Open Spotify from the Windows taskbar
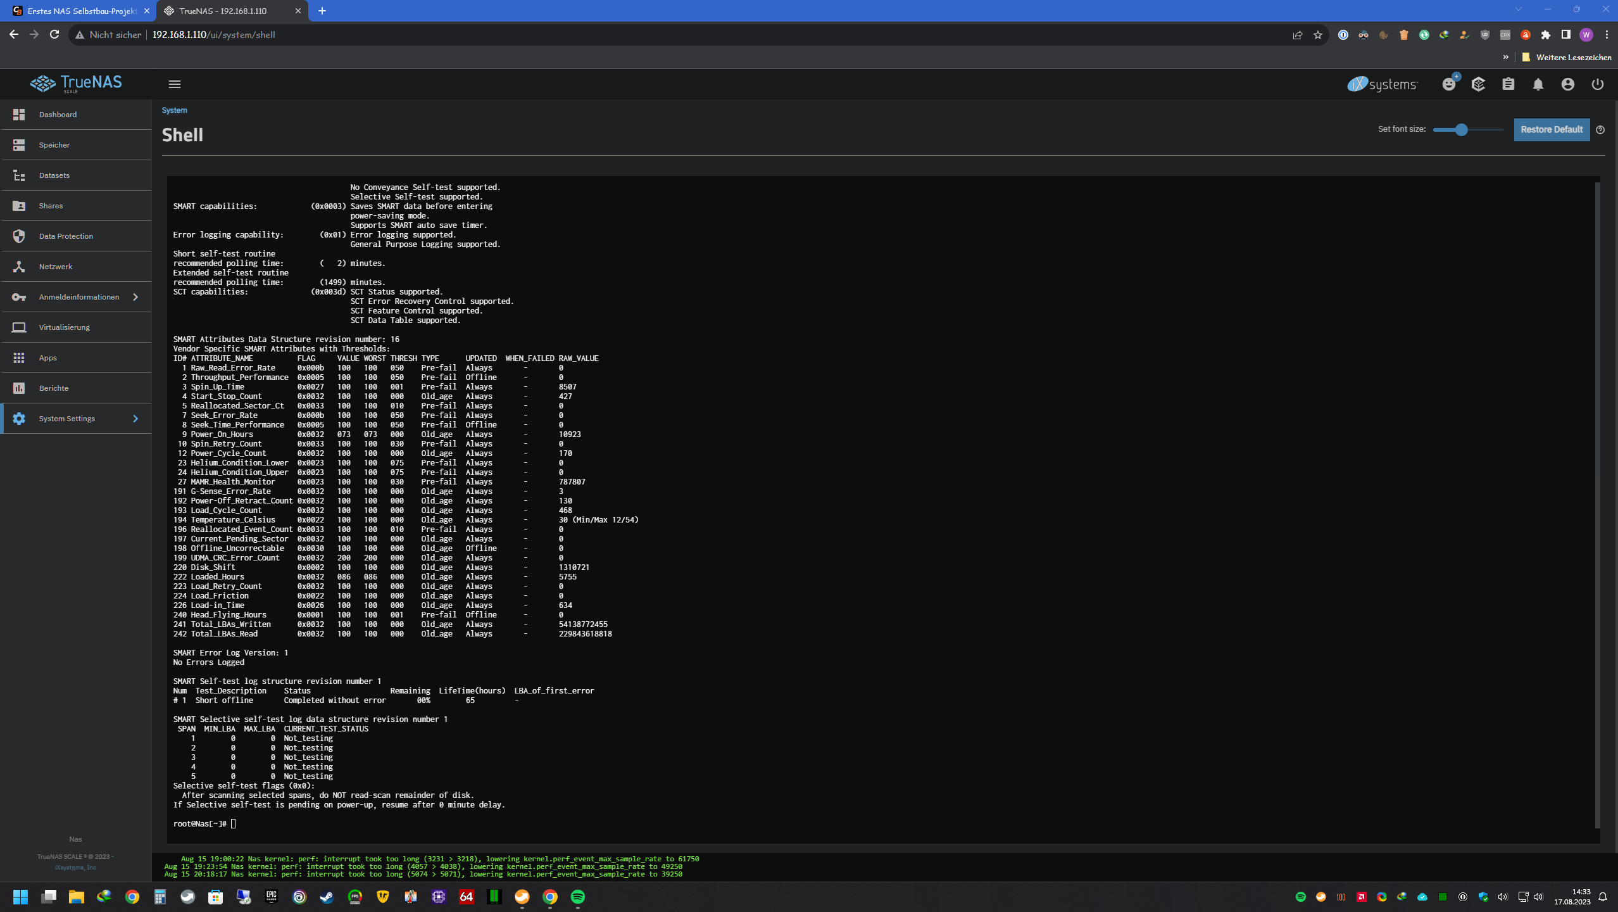This screenshot has height=912, width=1618. click(x=577, y=897)
